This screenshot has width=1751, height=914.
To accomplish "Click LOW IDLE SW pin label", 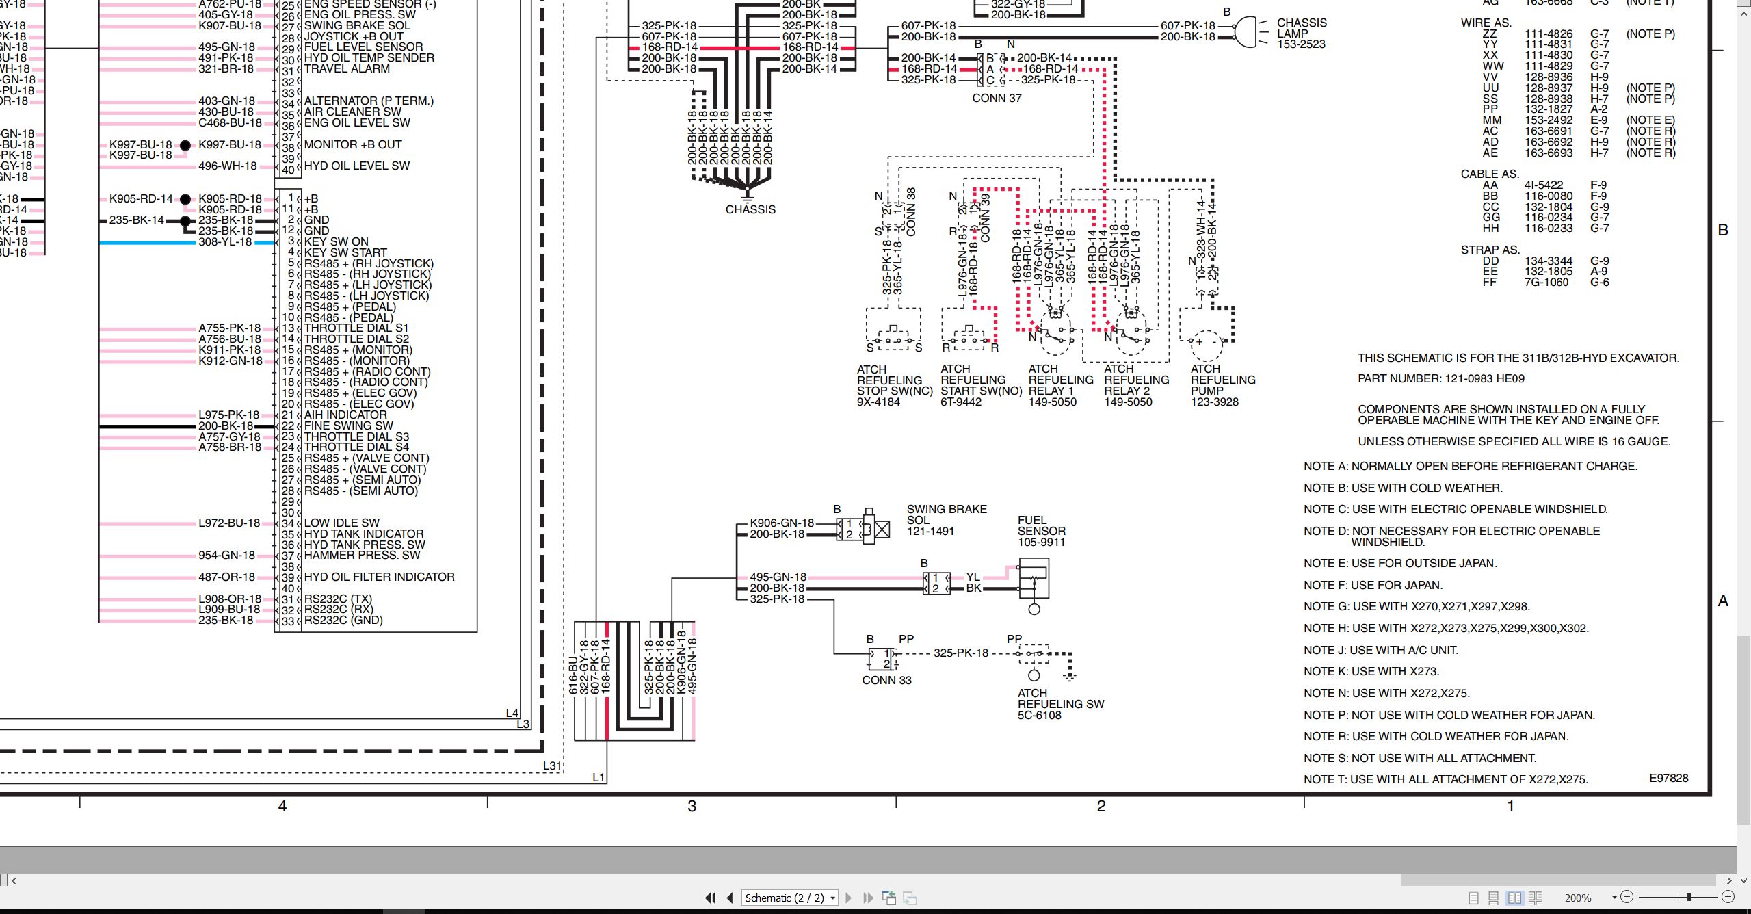I will [x=341, y=523].
